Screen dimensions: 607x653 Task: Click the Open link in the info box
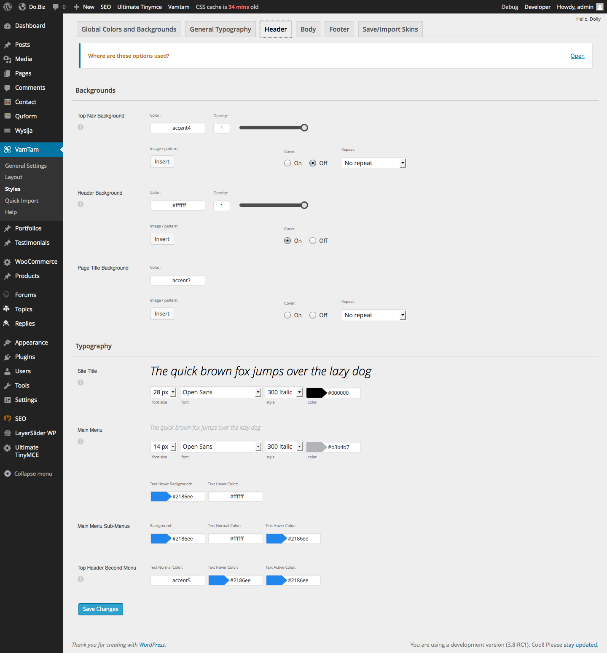(577, 56)
